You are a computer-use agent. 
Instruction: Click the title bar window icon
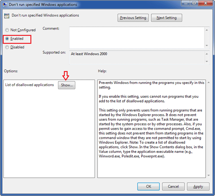coord(5,5)
